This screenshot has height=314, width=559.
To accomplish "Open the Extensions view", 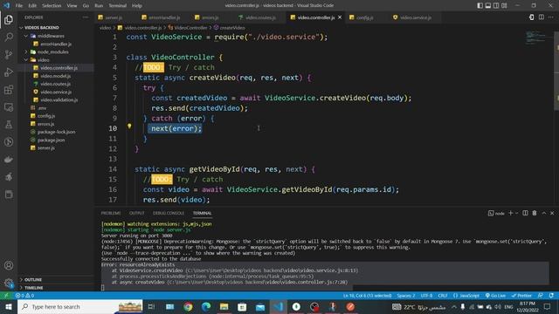I will coord(9,89).
